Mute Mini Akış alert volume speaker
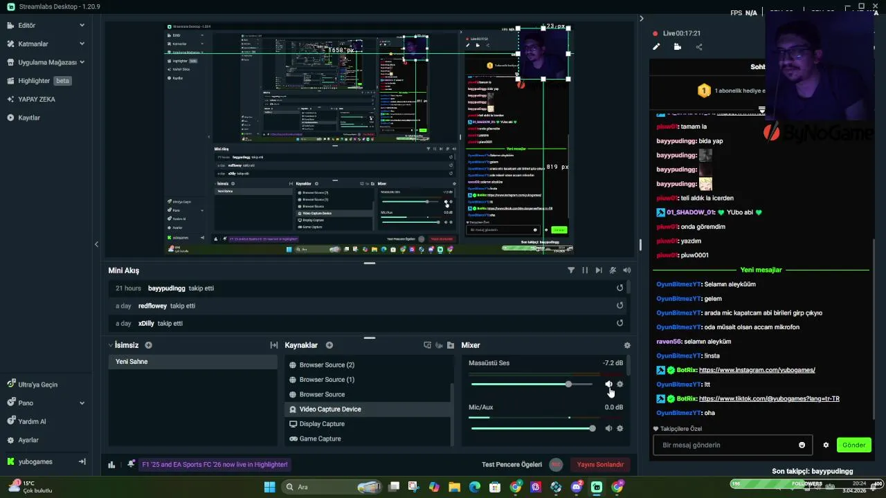The image size is (886, 498). [627, 270]
